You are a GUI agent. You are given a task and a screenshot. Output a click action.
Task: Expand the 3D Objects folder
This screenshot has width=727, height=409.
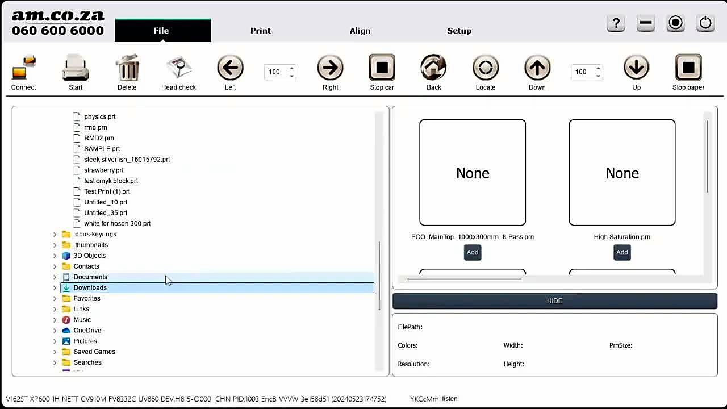click(55, 256)
